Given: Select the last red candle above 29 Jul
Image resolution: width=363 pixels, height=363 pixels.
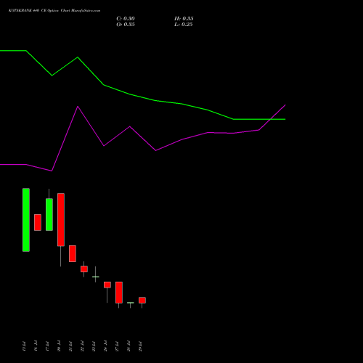Looking at the screenshot, I should [142, 300].
